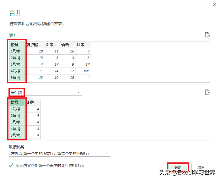The width and height of the screenshot is (220, 180).
Task: Select the 面罩 column header in 表1
Action: (52, 45)
